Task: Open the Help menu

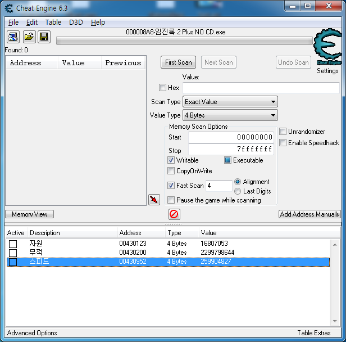Action: 98,22
